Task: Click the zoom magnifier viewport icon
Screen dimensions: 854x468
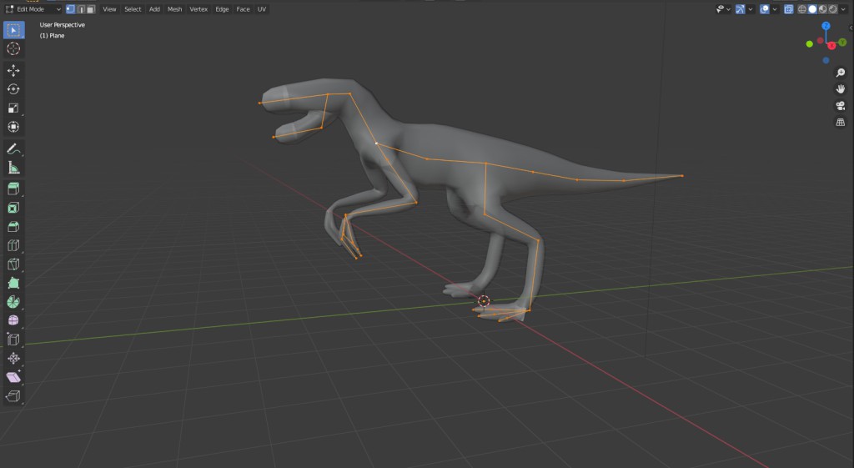Action: point(841,73)
